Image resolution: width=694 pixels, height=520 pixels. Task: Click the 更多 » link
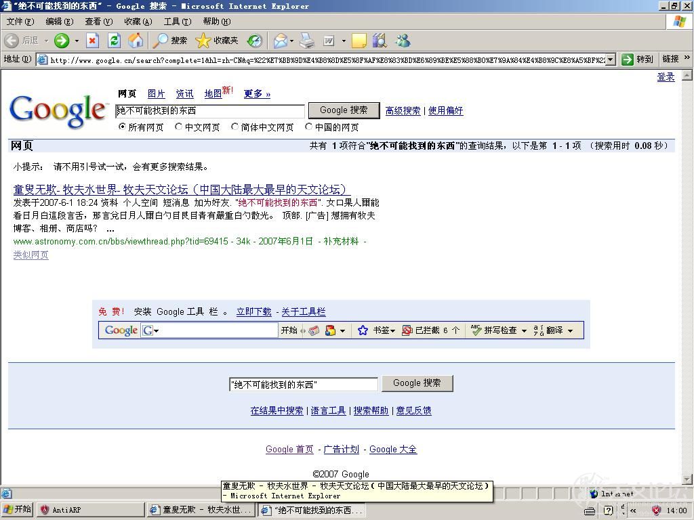[x=257, y=93]
